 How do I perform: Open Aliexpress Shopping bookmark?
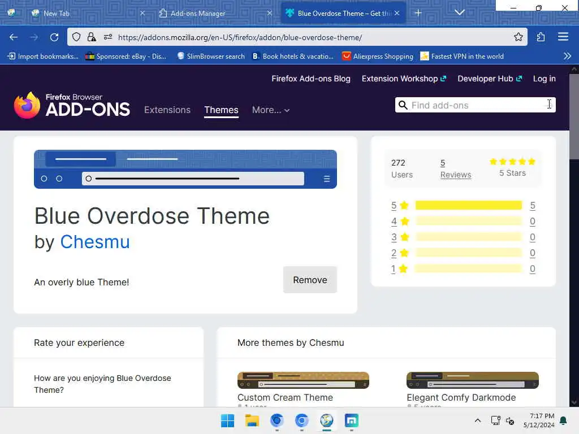coord(377,56)
